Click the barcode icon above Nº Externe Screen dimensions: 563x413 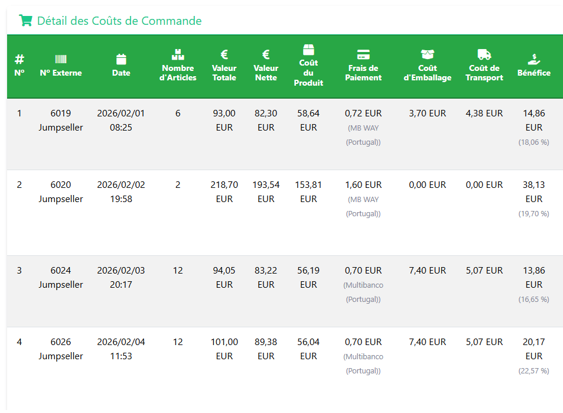[61, 59]
